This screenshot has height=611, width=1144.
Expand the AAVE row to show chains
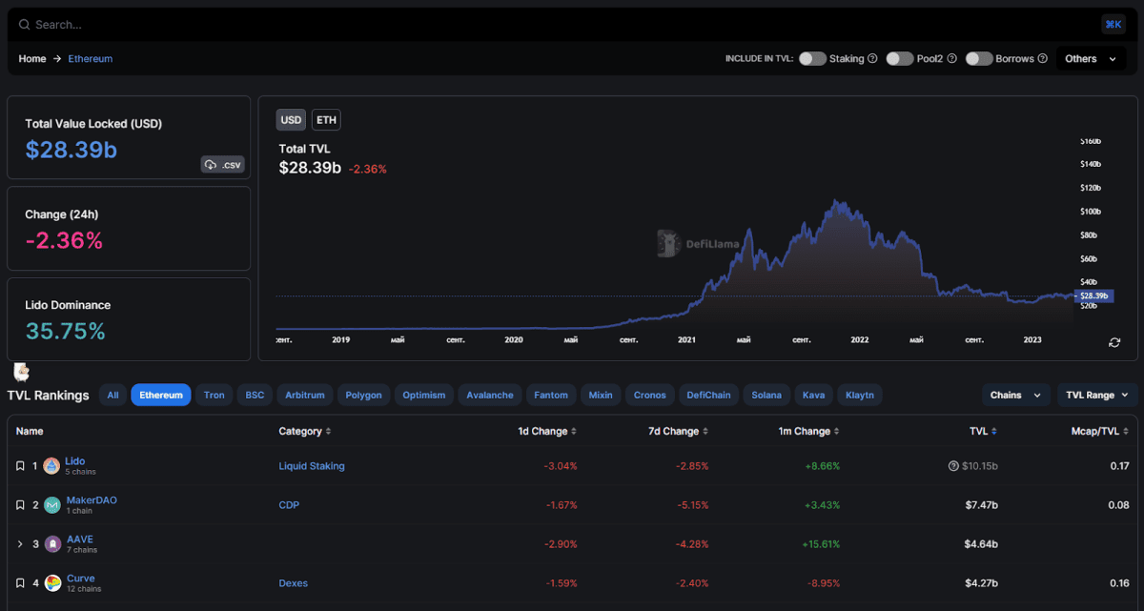click(x=19, y=543)
